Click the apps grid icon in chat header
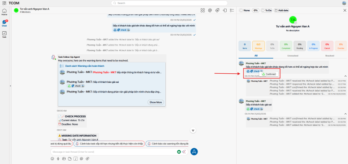Viewport: 348px width, 164px height. click(x=202, y=10)
